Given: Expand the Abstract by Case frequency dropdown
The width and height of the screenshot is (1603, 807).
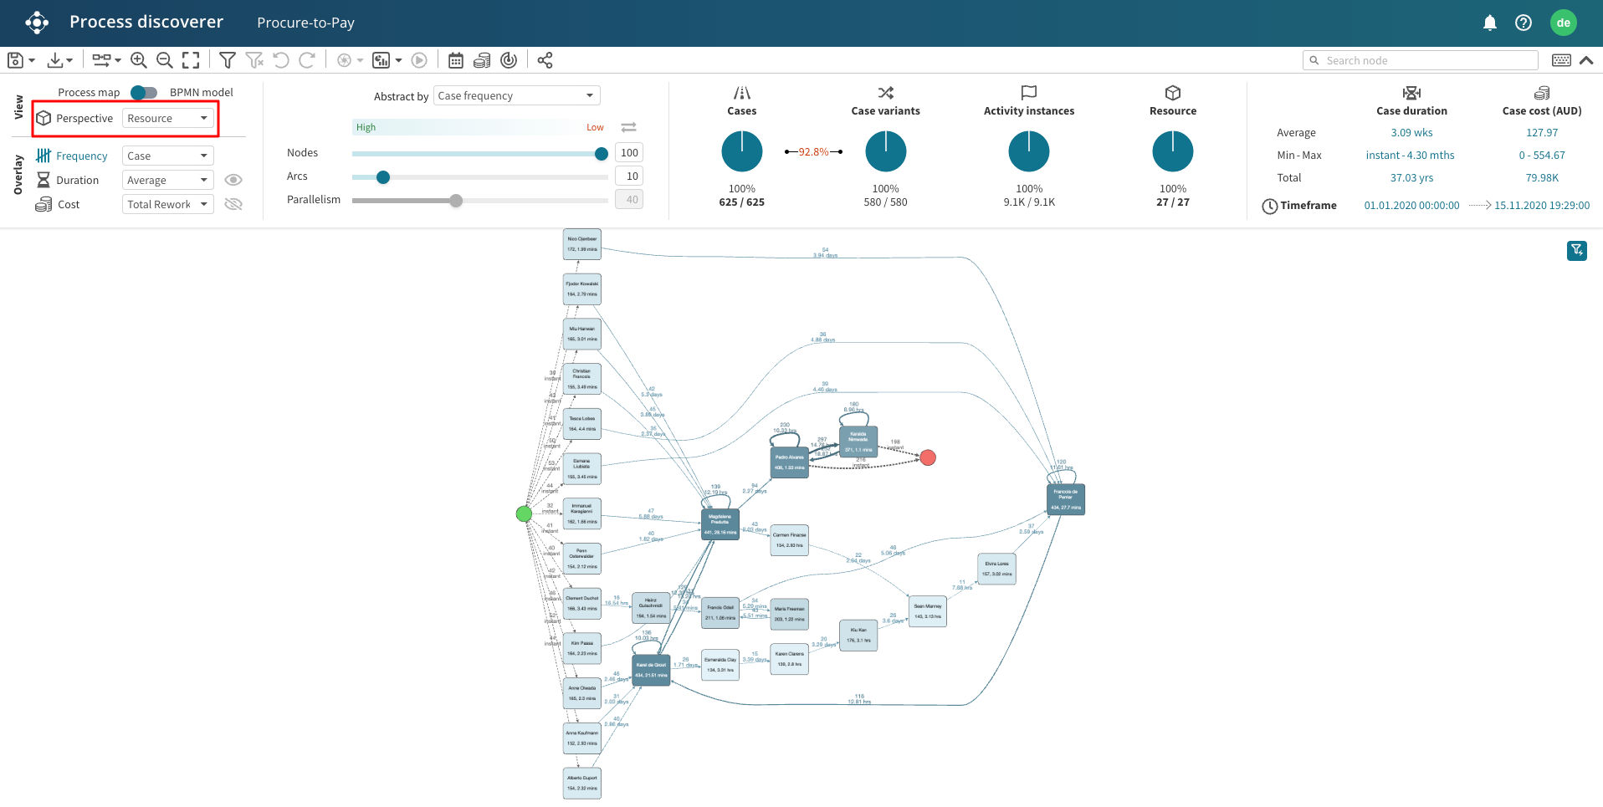Looking at the screenshot, I should pos(516,96).
